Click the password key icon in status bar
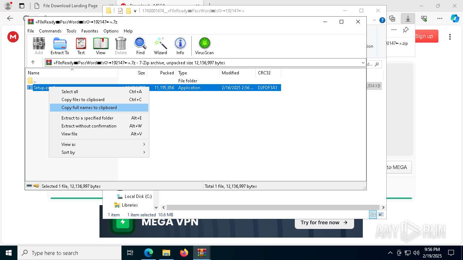463x260 pixels. pos(36,186)
